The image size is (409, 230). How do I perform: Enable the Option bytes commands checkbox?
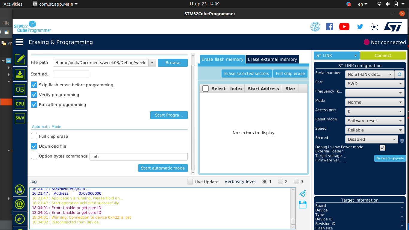coord(34,156)
